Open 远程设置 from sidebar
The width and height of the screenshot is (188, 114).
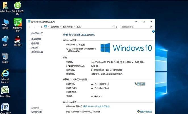click(x=35, y=43)
